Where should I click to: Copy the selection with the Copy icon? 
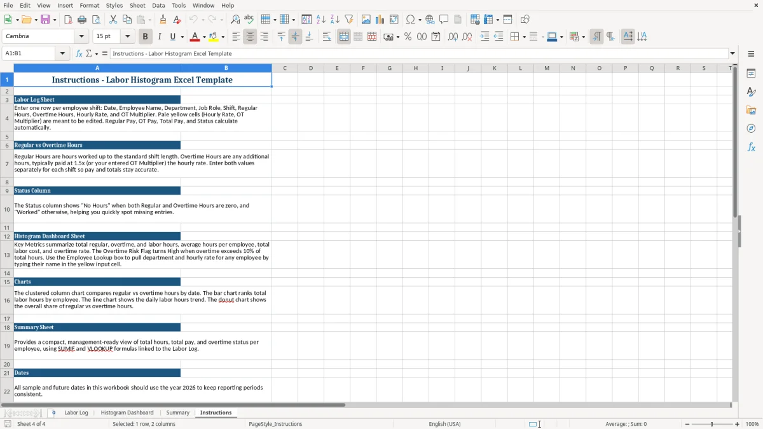pyautogui.click(x=127, y=20)
